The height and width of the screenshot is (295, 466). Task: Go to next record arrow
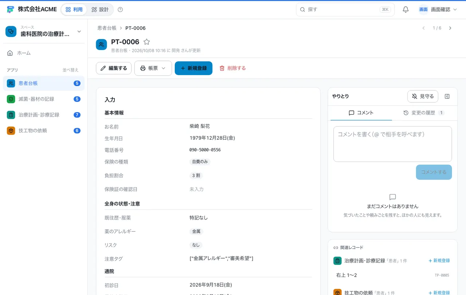tap(450, 28)
